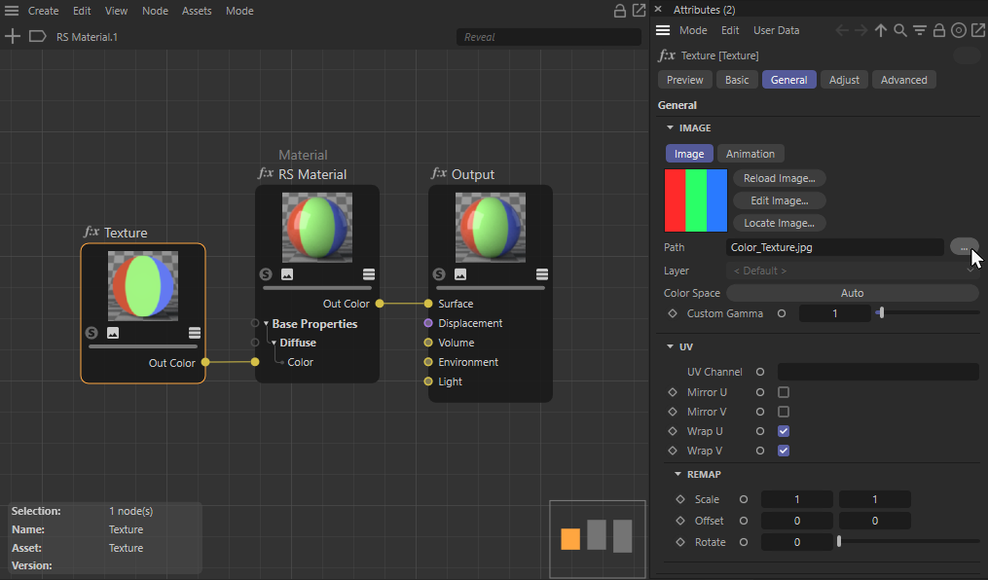
Task: Collapse the REMAP section
Action: pos(677,474)
